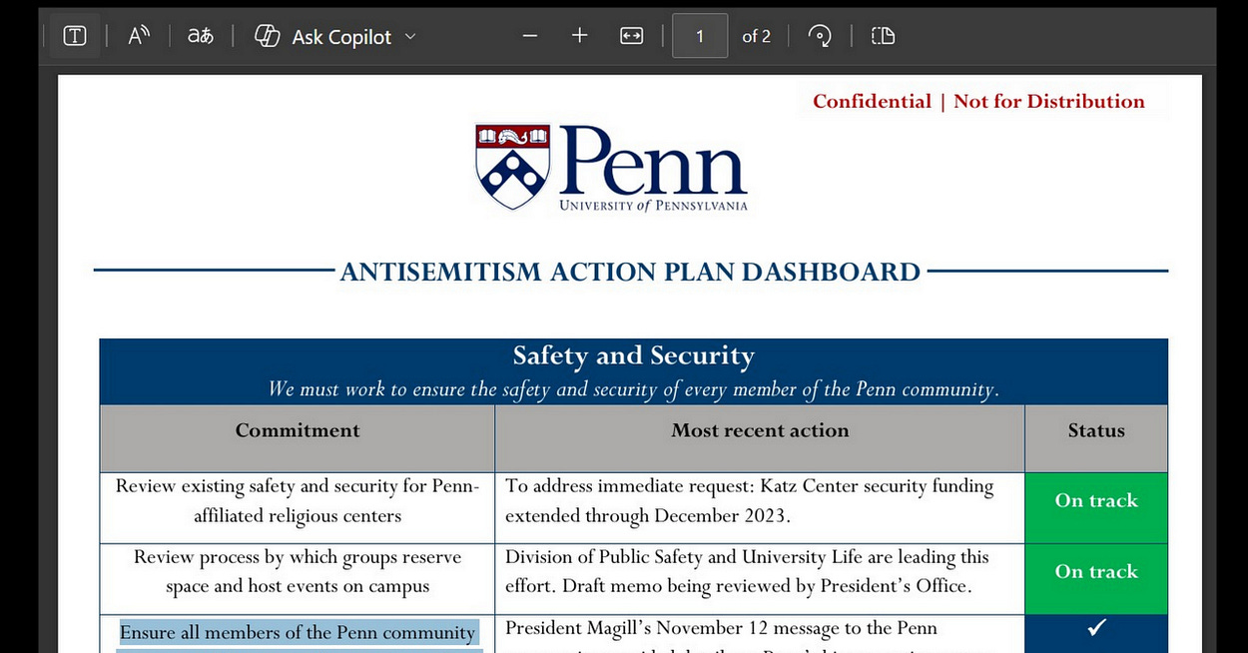Zoom out with the minus icon
This screenshot has height=653, width=1248.
tap(530, 36)
